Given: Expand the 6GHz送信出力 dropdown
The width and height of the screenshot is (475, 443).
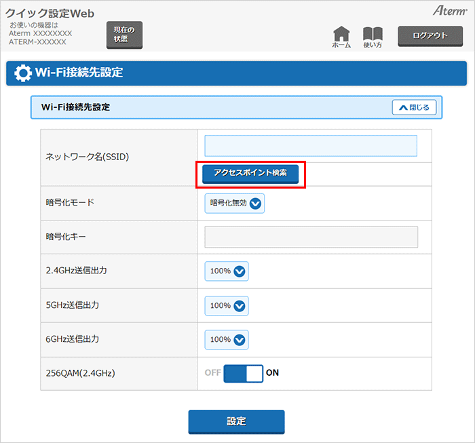Looking at the screenshot, I should point(227,339).
